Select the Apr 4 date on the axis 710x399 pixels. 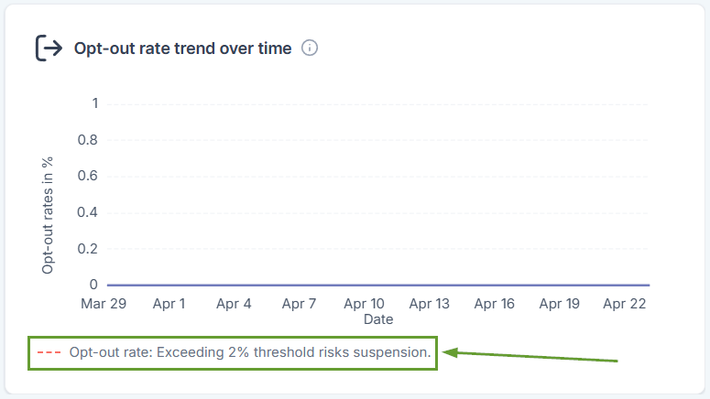[x=235, y=304]
